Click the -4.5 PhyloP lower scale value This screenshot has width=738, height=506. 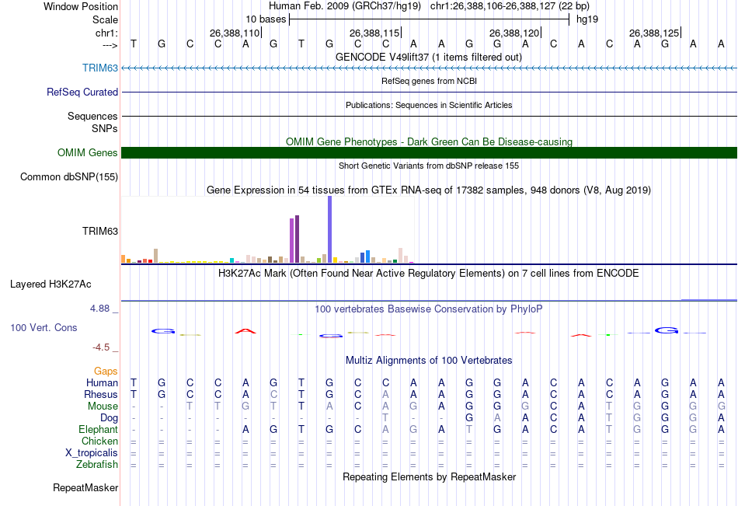(101, 347)
